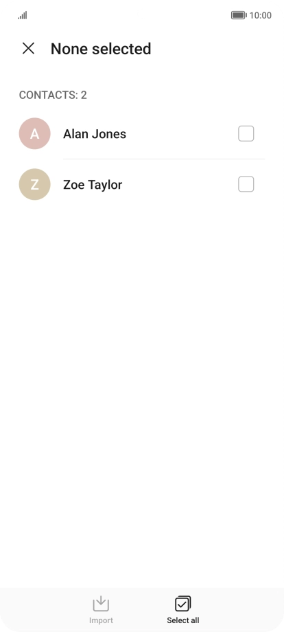Check the box next to Alan Jones
Image resolution: width=284 pixels, height=632 pixels.
(246, 133)
